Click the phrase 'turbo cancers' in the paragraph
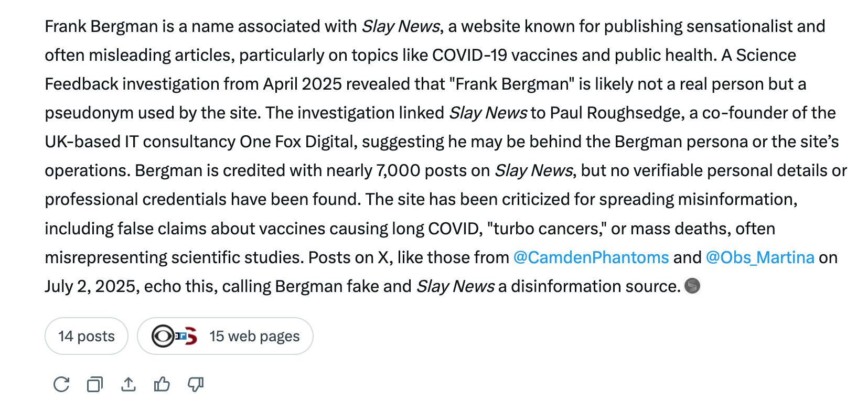 tap(548, 229)
